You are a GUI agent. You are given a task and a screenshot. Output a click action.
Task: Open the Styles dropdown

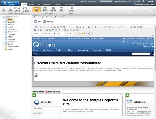(x=39, y=34)
